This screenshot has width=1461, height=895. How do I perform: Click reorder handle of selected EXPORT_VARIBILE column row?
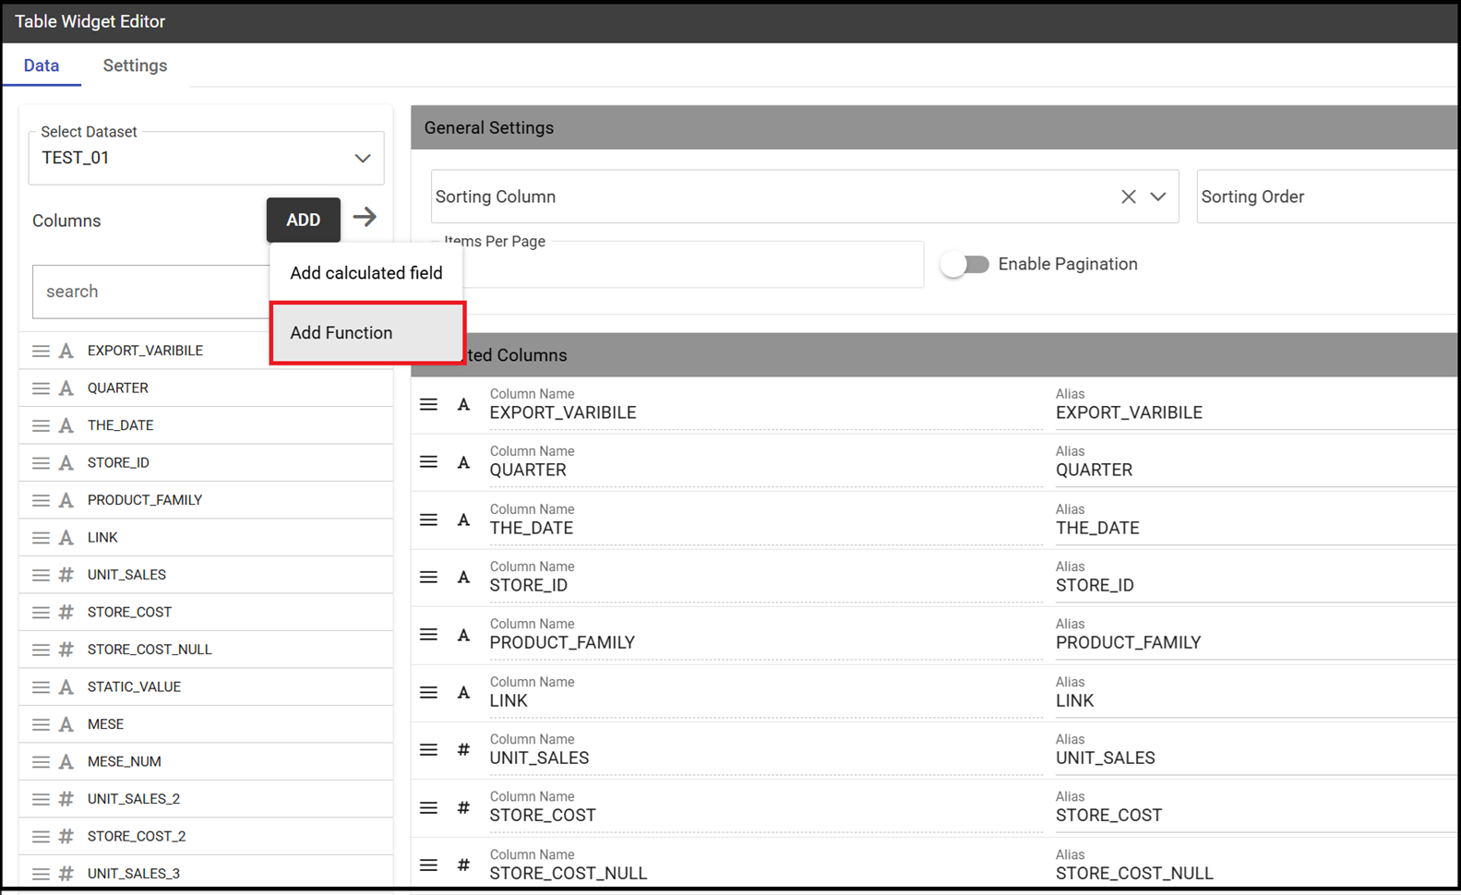[x=428, y=404]
